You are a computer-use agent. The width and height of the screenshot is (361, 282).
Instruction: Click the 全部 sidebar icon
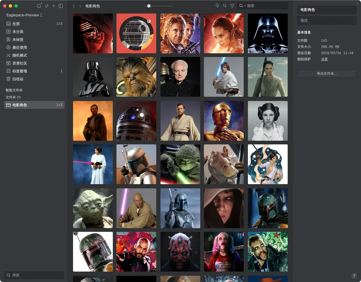(8, 24)
